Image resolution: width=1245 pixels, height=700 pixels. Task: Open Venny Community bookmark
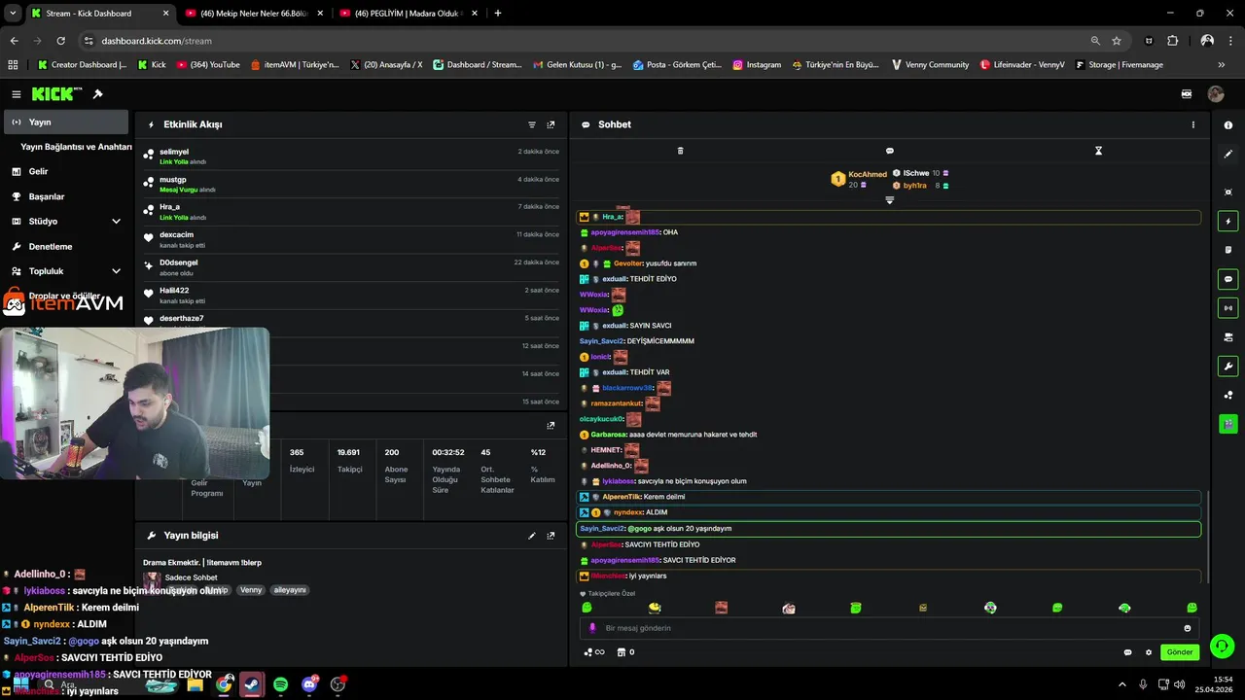click(929, 65)
